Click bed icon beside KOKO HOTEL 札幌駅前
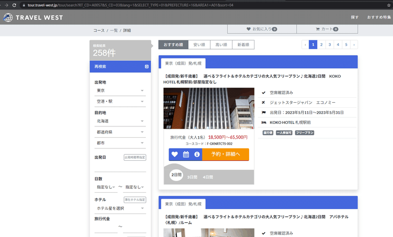The width and height of the screenshot is (393, 237). [264, 122]
